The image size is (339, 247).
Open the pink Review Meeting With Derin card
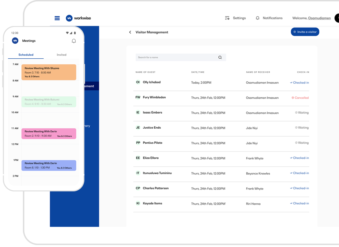(x=49, y=133)
